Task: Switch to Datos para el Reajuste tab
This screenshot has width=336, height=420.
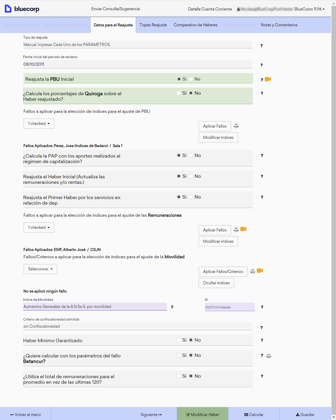Action: [113, 25]
